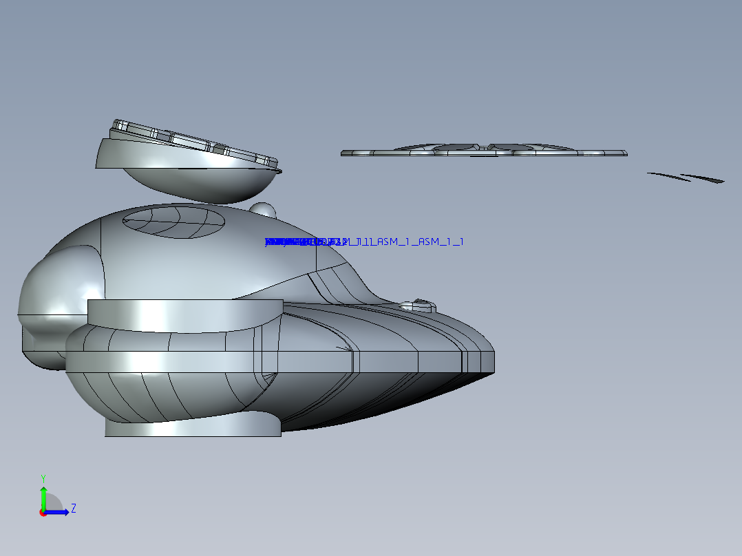Pick the thin sliver parts at far right
Image resolution: width=742 pixels, height=556 pixels.
(686, 178)
